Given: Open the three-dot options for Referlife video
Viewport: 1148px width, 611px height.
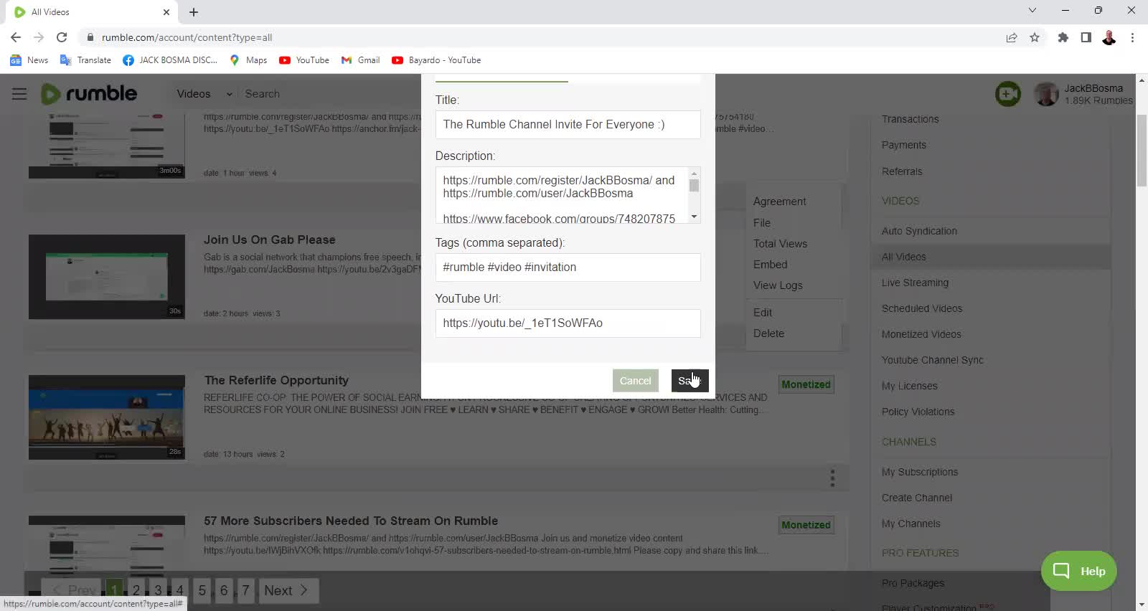Looking at the screenshot, I should 832,478.
